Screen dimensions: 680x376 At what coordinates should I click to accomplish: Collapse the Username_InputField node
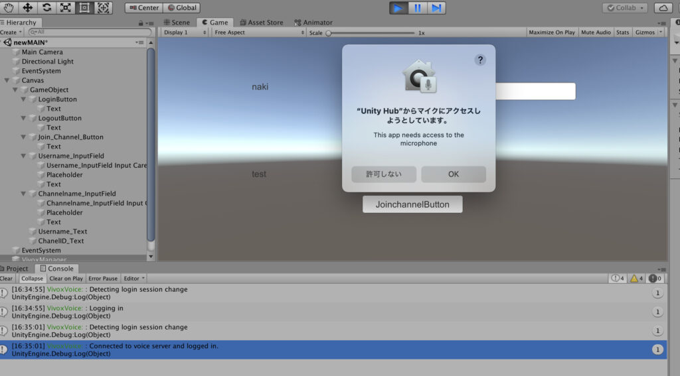23,156
